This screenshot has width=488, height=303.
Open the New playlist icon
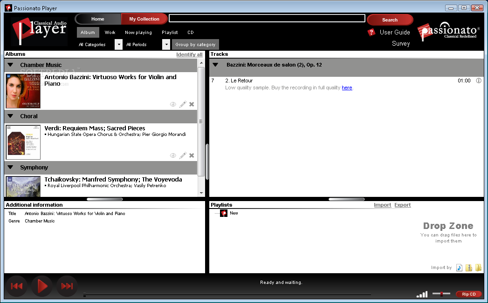pos(223,213)
